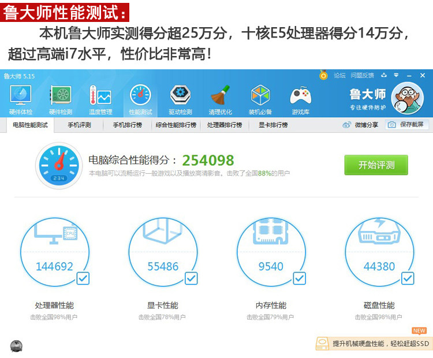
Task: Click the skin/share icon beside 问题反馈
Action: point(384,75)
